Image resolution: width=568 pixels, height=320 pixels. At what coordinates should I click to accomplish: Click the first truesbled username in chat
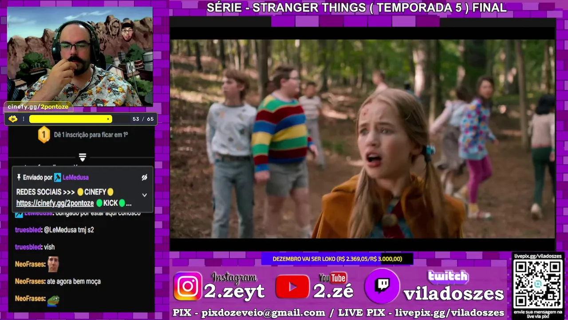(28, 230)
